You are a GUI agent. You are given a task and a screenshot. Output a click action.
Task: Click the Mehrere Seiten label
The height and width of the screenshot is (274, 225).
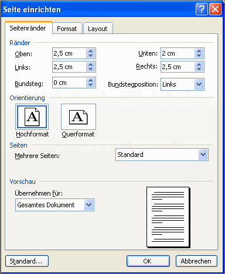pos(37,156)
